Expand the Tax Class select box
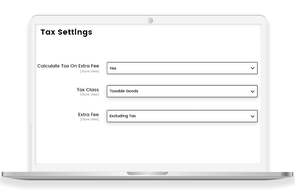 [x=182, y=91]
